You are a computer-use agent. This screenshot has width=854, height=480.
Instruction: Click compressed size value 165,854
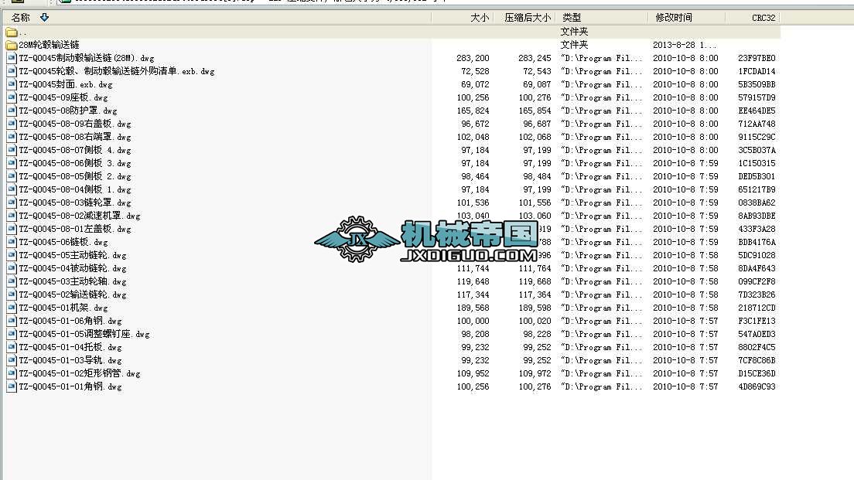coord(535,111)
